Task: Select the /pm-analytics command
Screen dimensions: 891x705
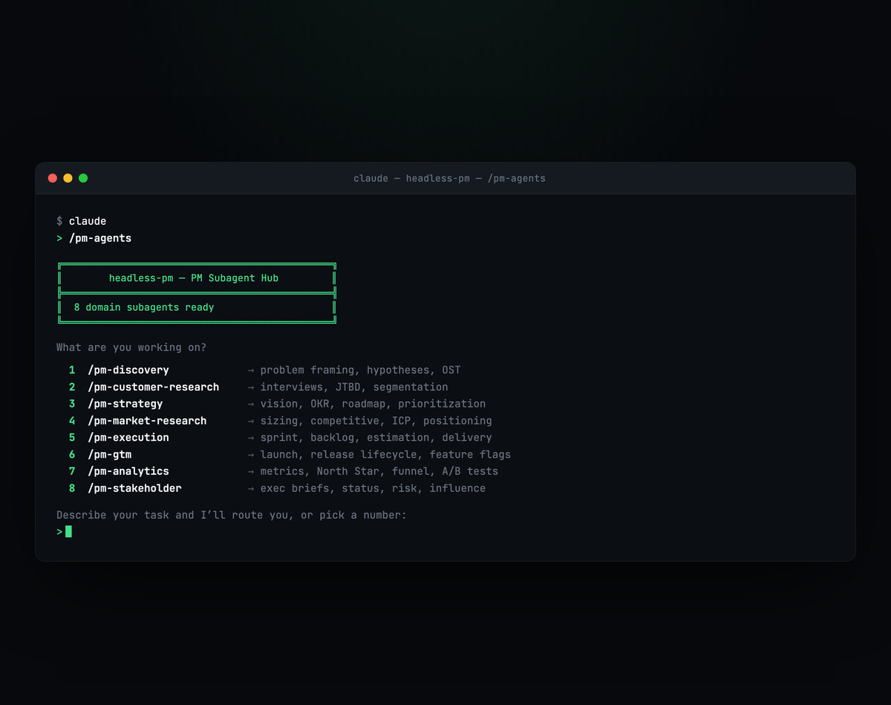Action: pos(128,471)
